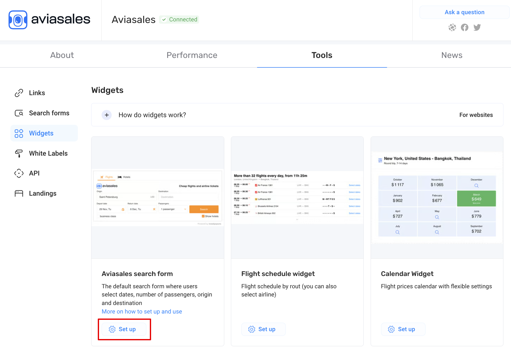The width and height of the screenshot is (511, 351).
Task: Click the Links chain icon in sidebar
Action: pyautogui.click(x=19, y=93)
